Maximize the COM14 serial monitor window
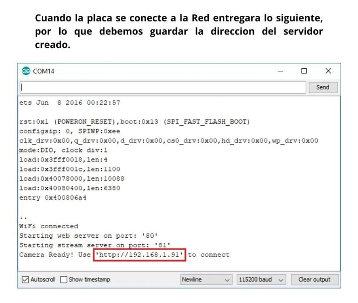This screenshot has width=358, height=303. (x=304, y=71)
